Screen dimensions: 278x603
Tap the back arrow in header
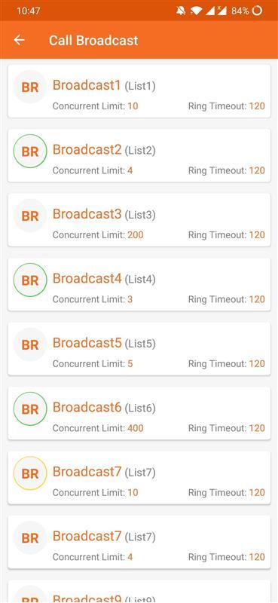(x=20, y=40)
